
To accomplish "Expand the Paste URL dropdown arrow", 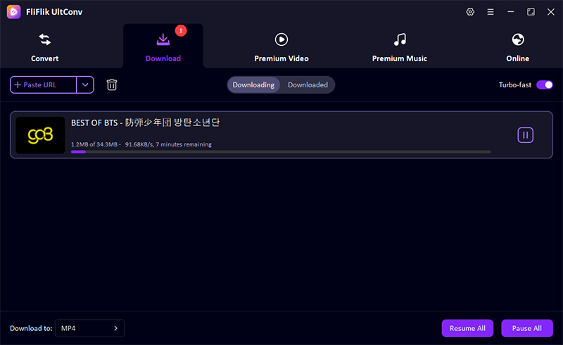I will [x=85, y=84].
